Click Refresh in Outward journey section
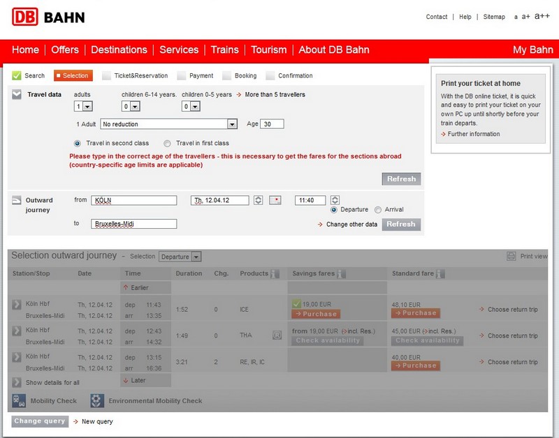559x438 pixels. pyautogui.click(x=401, y=224)
